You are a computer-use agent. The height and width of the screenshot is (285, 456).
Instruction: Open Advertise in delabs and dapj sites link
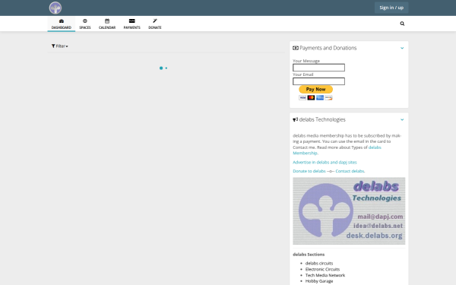pos(325,163)
